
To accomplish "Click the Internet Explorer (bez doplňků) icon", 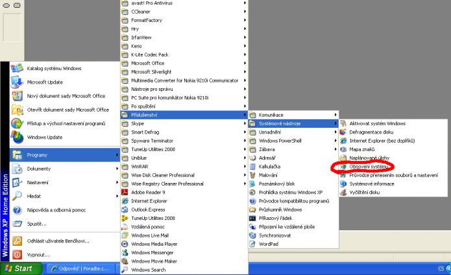I will coord(343,141).
